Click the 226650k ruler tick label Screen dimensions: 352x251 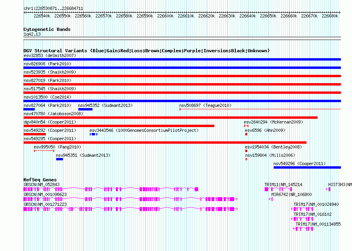point(268,16)
